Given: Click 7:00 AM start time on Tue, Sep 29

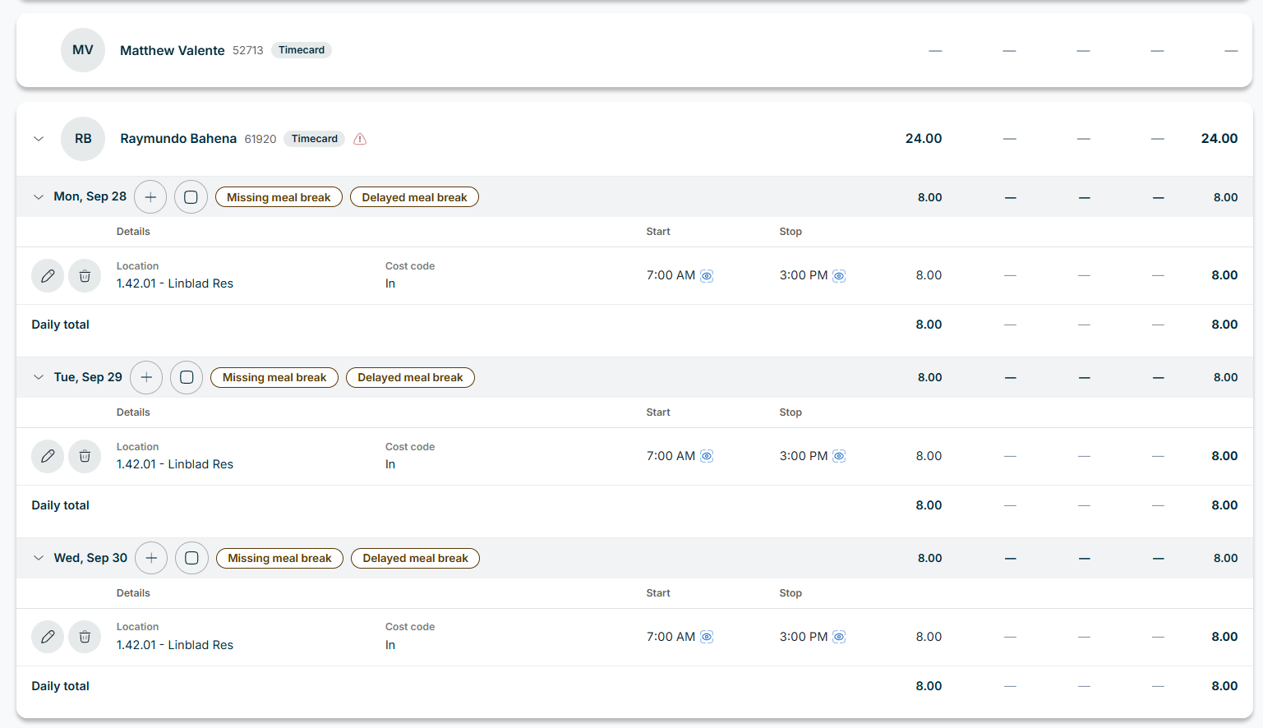Looking at the screenshot, I should [x=671, y=456].
